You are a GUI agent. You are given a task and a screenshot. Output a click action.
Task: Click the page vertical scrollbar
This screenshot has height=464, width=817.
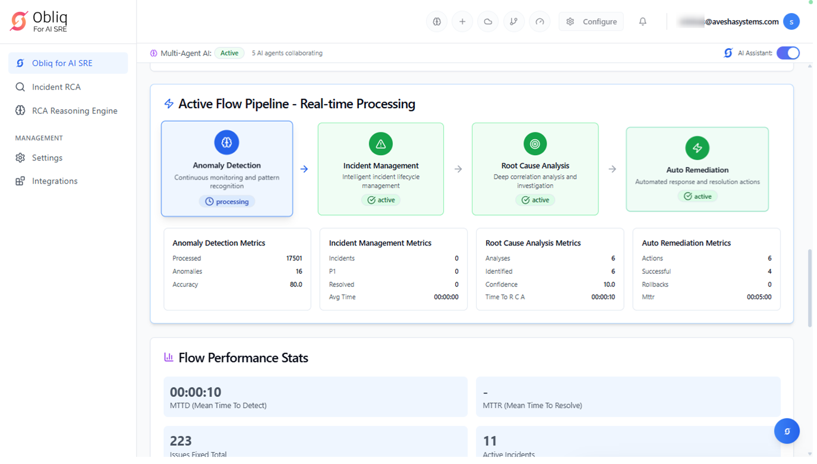(x=809, y=288)
